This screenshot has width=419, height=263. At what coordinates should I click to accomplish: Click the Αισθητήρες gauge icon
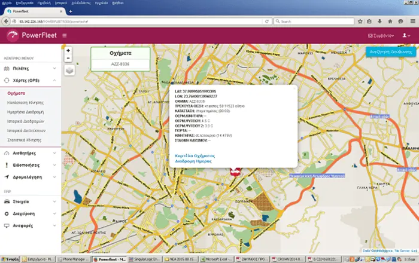pos(7,153)
